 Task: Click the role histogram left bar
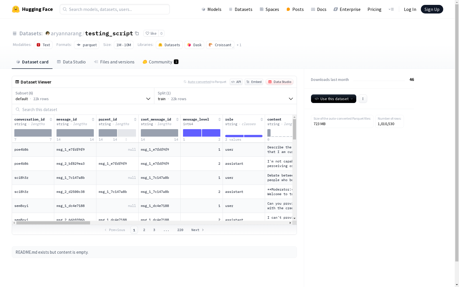click(x=234, y=136)
